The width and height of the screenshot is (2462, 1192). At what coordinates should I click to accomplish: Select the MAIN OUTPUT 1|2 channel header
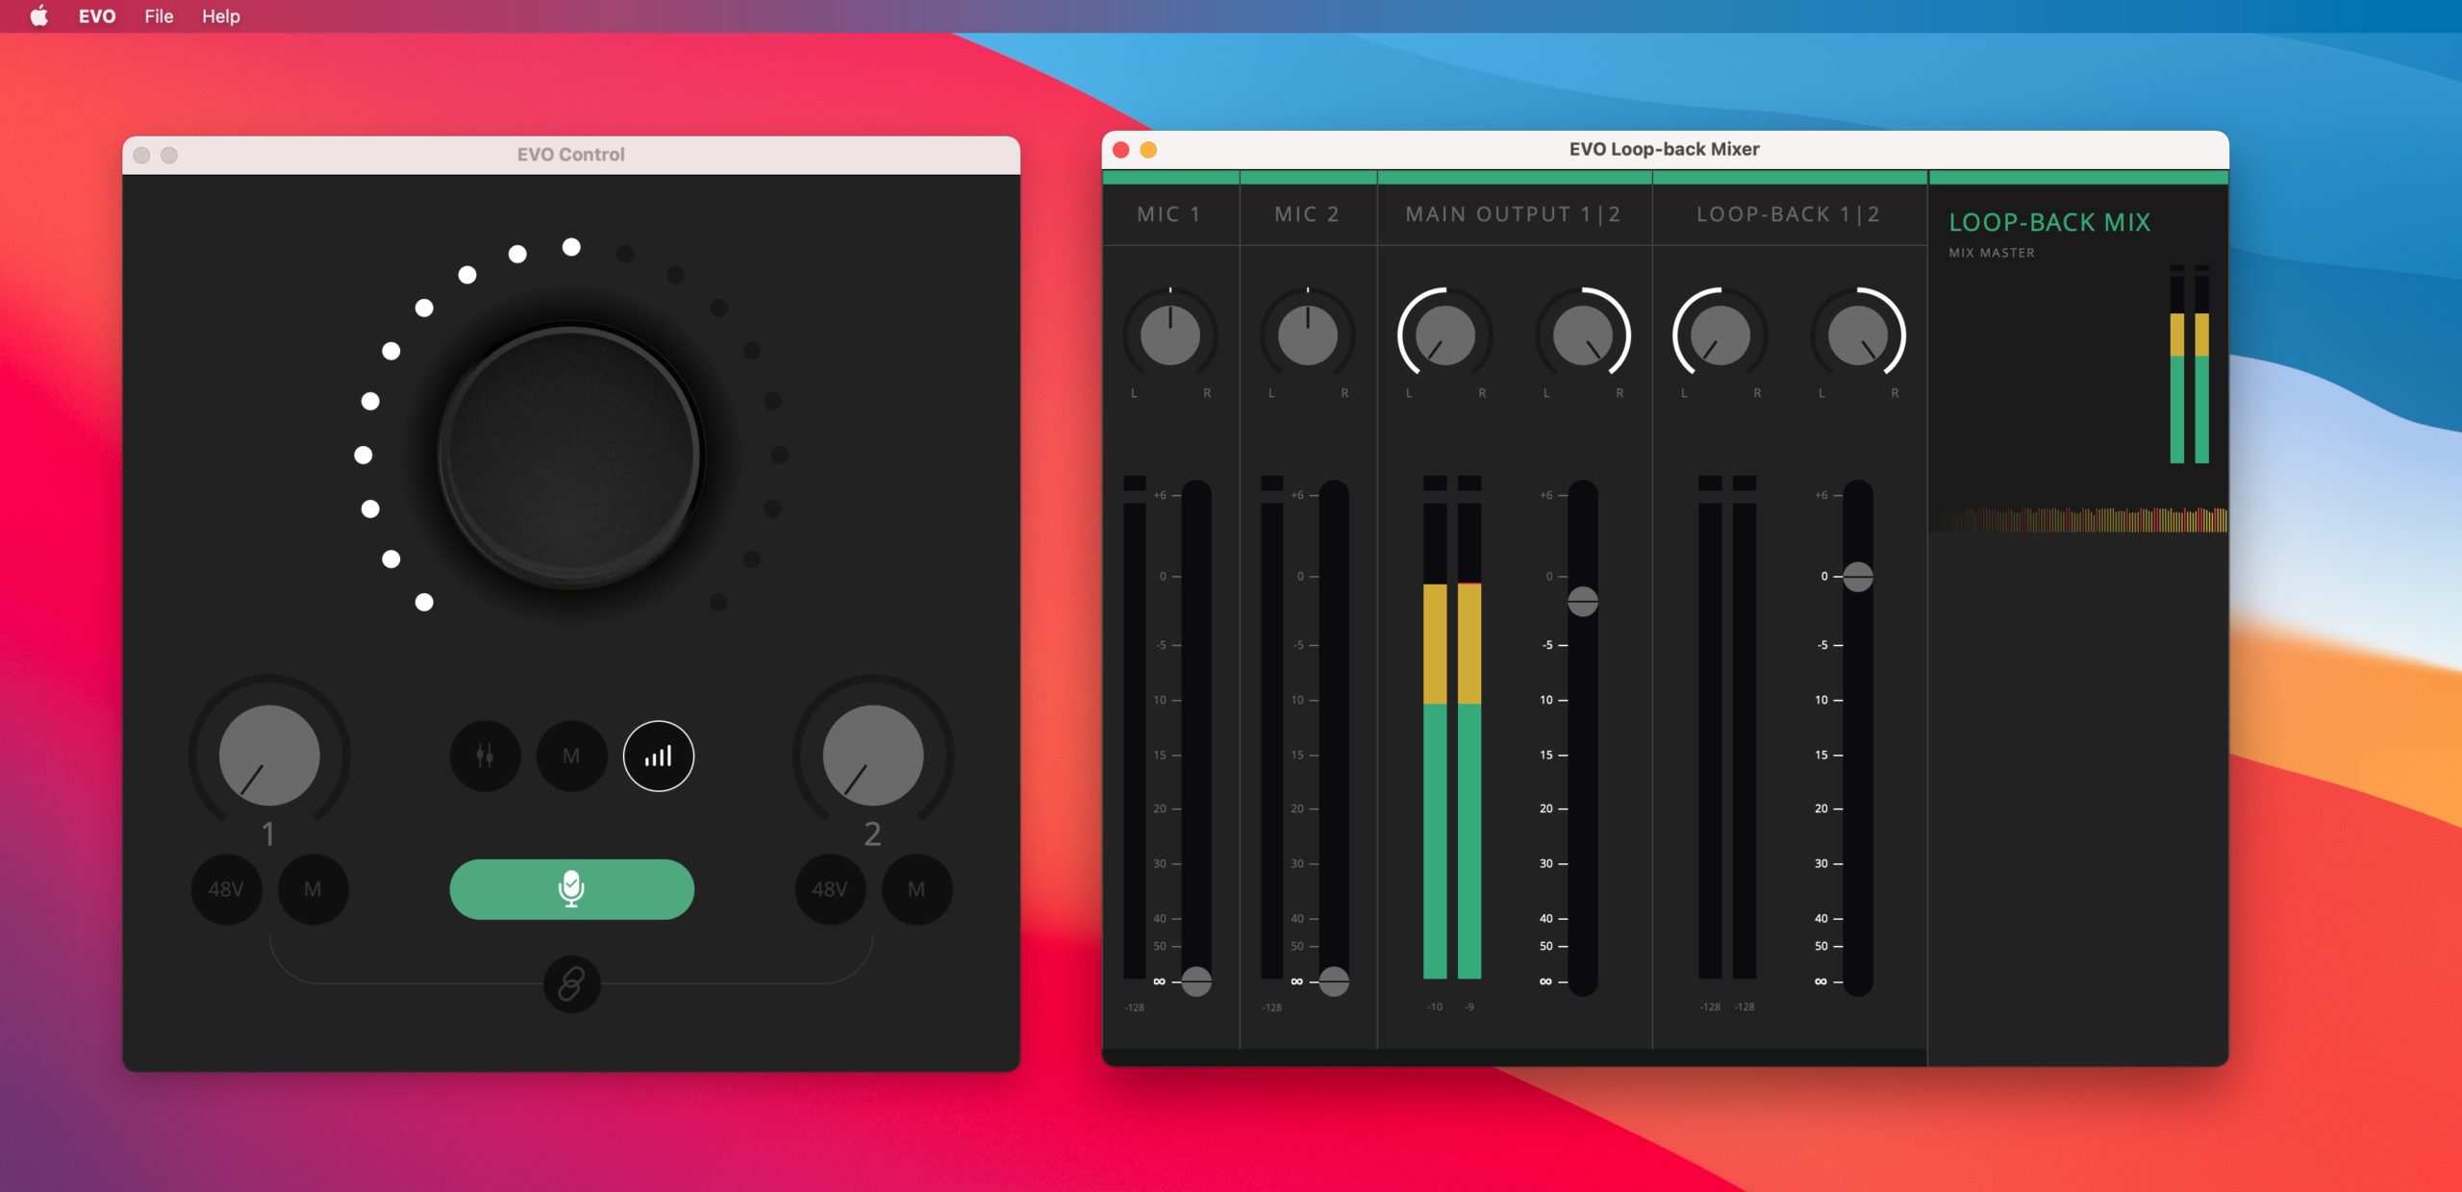click(x=1514, y=214)
